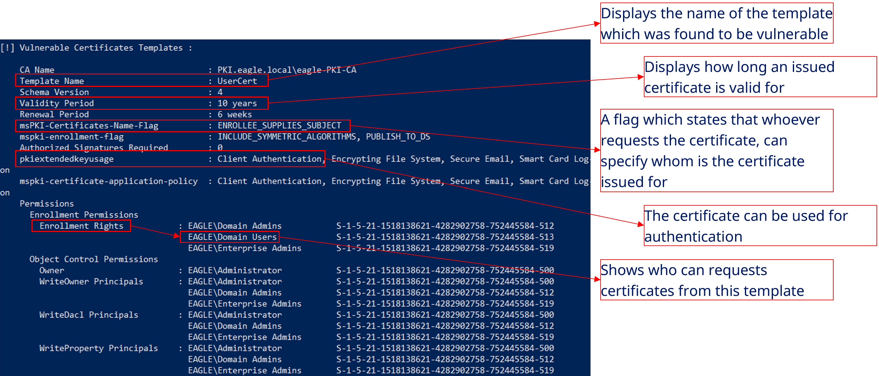Click the pkiextendedkeyusage label
The height and width of the screenshot is (376, 879).
(67, 159)
